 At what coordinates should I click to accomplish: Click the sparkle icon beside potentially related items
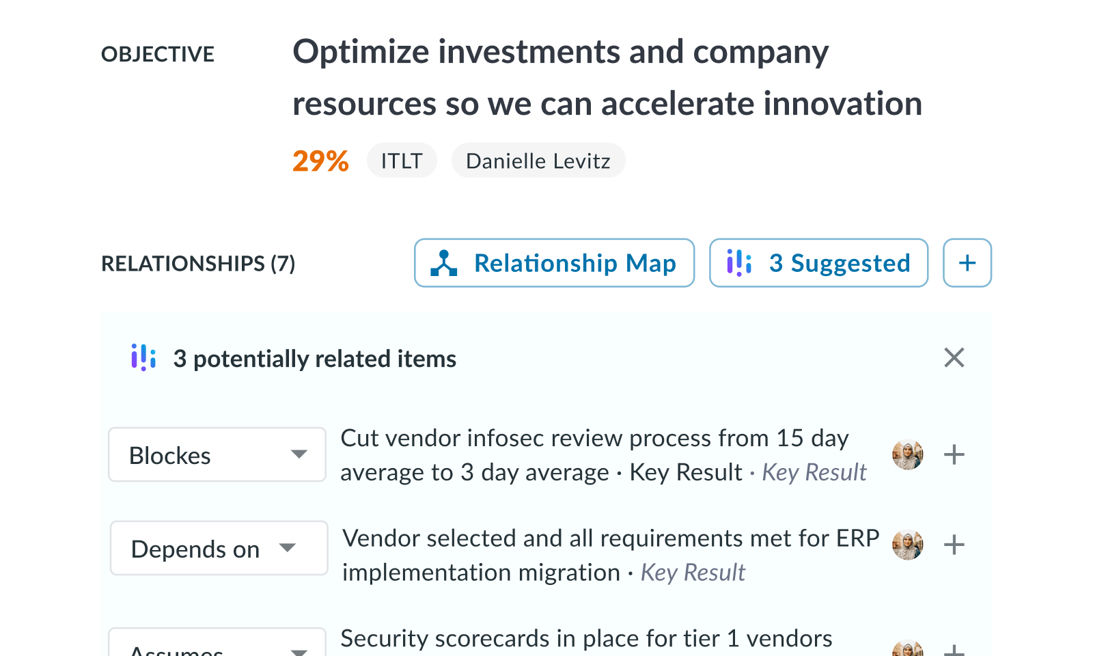[x=143, y=357]
